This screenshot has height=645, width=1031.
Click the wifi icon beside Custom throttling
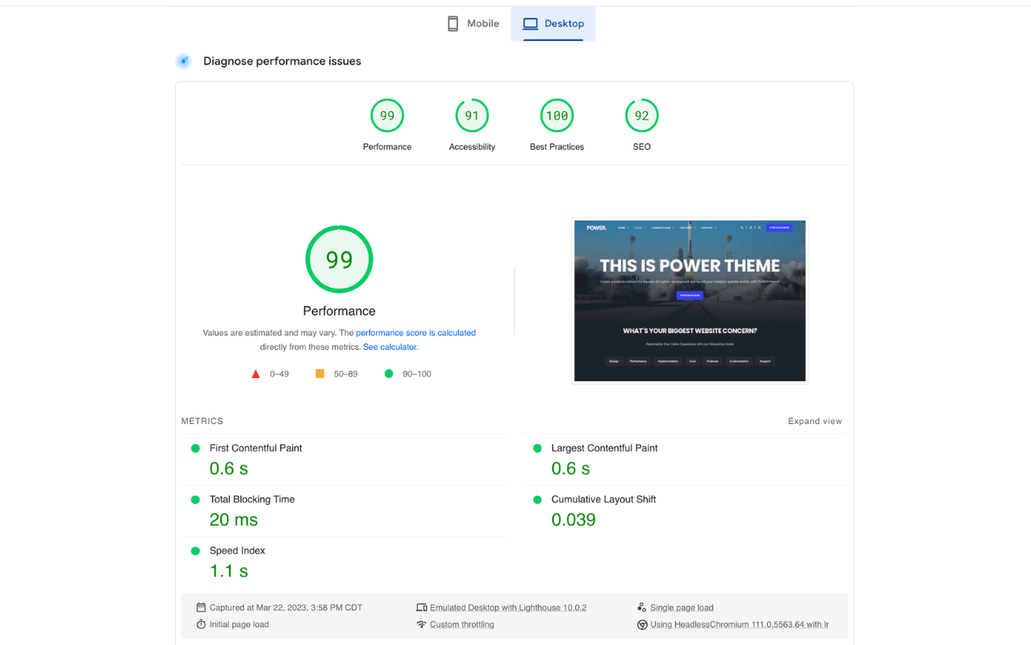click(x=421, y=624)
